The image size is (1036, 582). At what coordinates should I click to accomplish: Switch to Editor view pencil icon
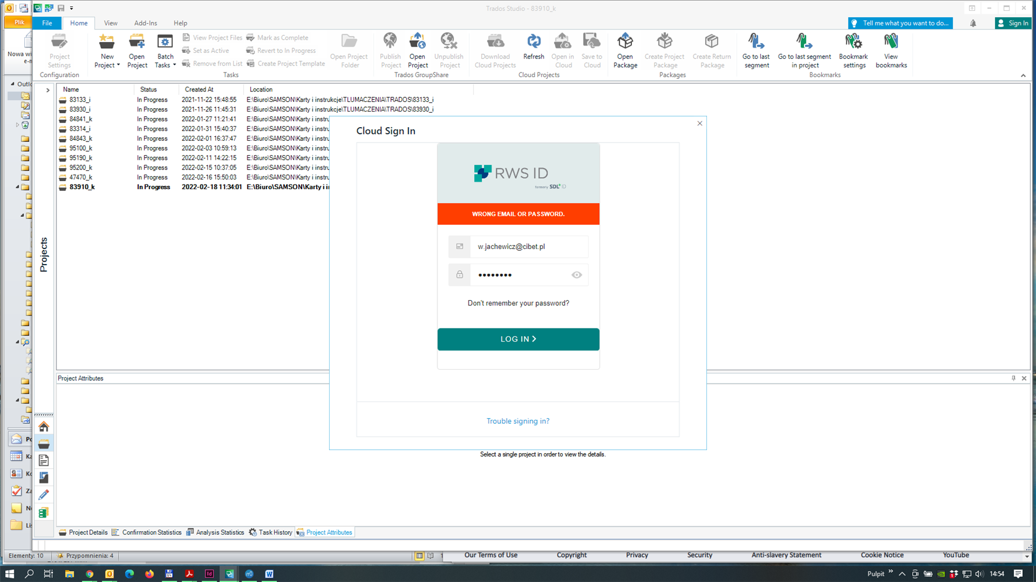[x=44, y=495]
